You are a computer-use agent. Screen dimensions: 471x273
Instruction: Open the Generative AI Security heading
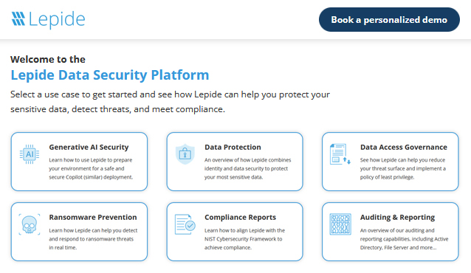(89, 147)
